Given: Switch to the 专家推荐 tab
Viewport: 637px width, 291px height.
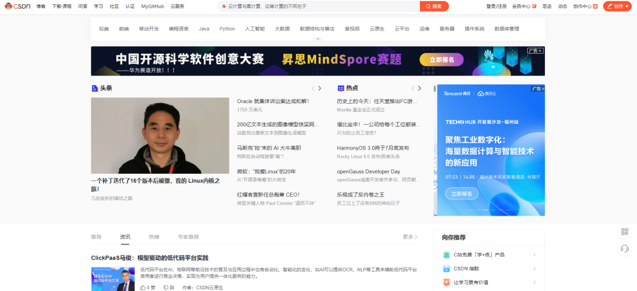Looking at the screenshot, I should click(188, 237).
